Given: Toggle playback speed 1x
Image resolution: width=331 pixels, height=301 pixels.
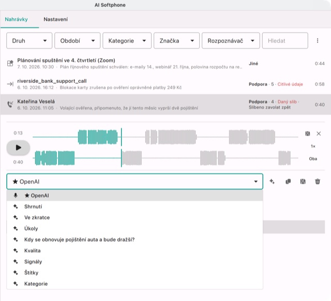Looking at the screenshot, I should tap(313, 146).
